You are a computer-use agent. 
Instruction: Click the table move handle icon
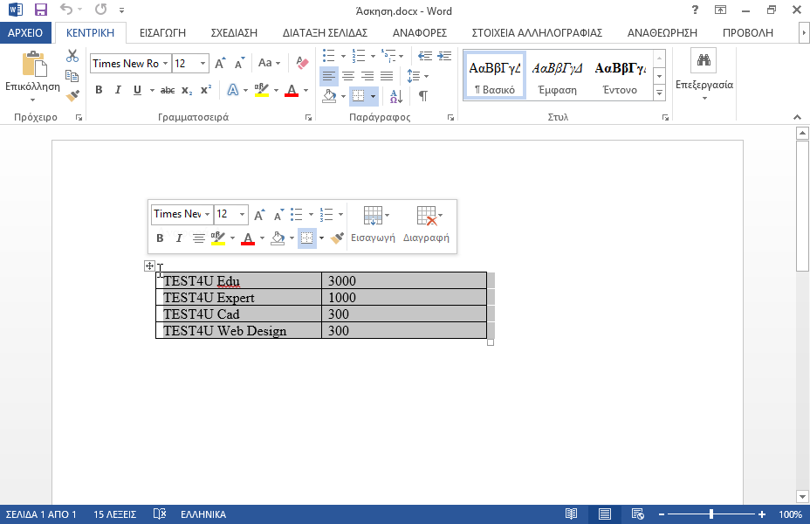point(149,266)
